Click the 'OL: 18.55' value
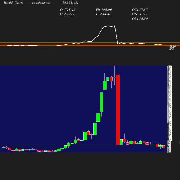 click(140, 19)
